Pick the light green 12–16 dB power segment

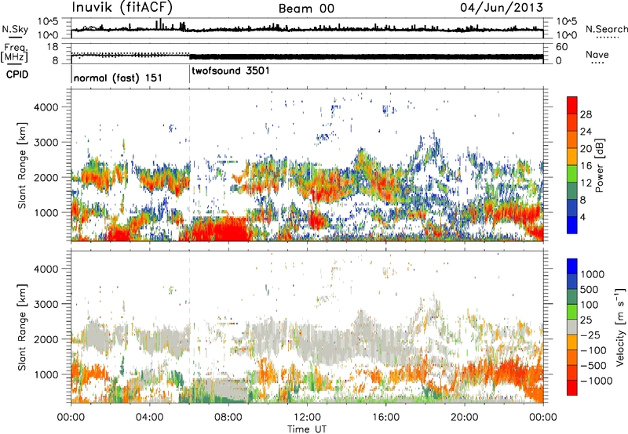click(572, 173)
